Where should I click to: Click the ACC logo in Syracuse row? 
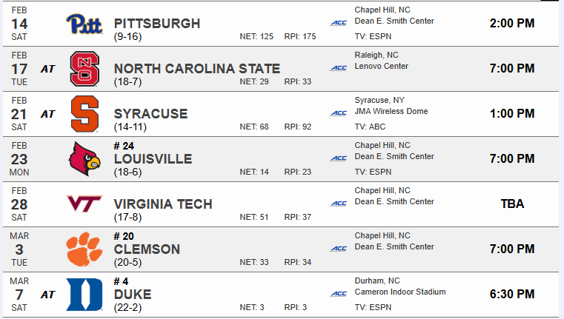(x=339, y=114)
